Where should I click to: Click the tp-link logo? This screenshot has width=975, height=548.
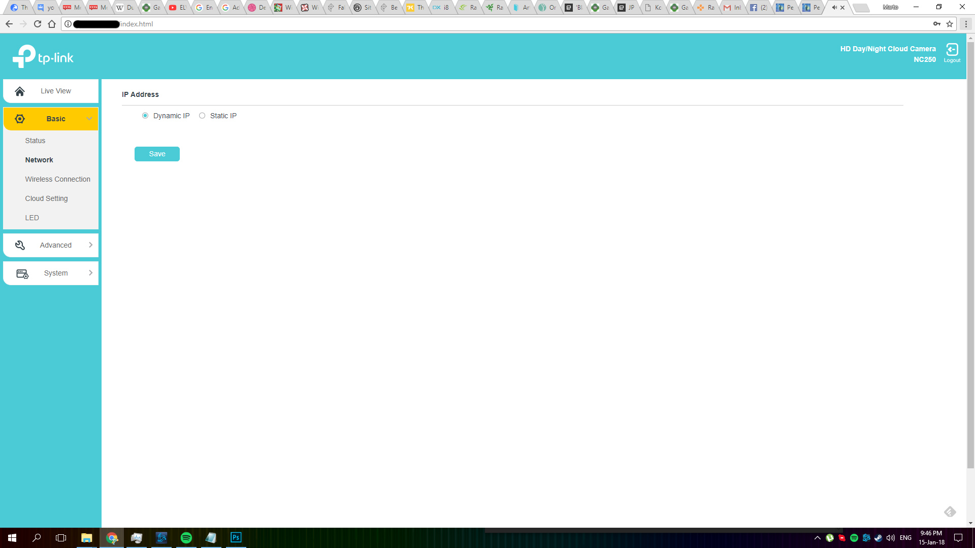tap(43, 56)
